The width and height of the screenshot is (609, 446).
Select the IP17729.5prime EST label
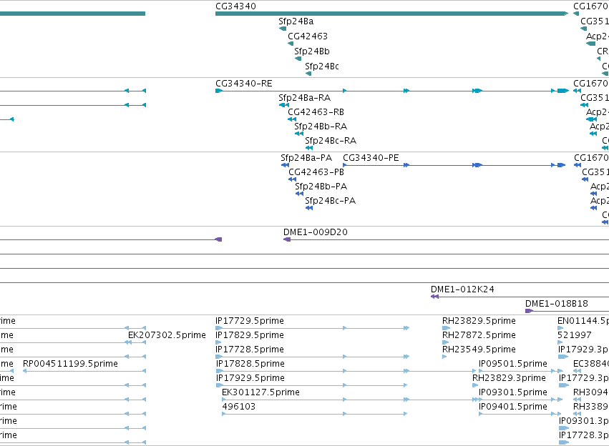tap(250, 321)
